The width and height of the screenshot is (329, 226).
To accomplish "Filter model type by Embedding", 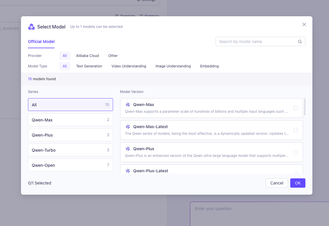I will 210,66.
